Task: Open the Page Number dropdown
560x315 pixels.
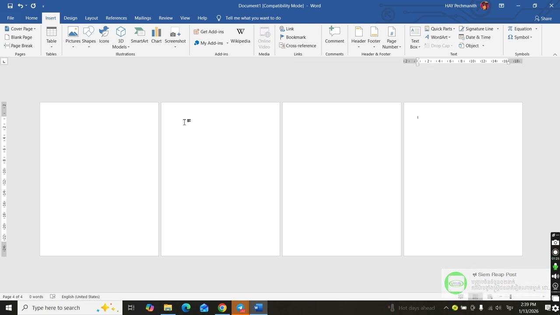Action: tap(392, 37)
